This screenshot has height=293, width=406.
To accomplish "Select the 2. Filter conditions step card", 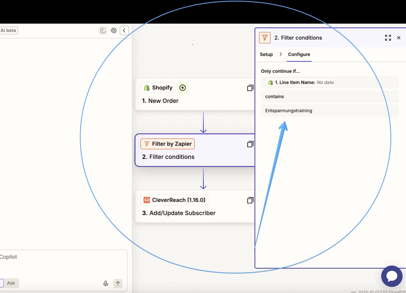I will pos(195,150).
